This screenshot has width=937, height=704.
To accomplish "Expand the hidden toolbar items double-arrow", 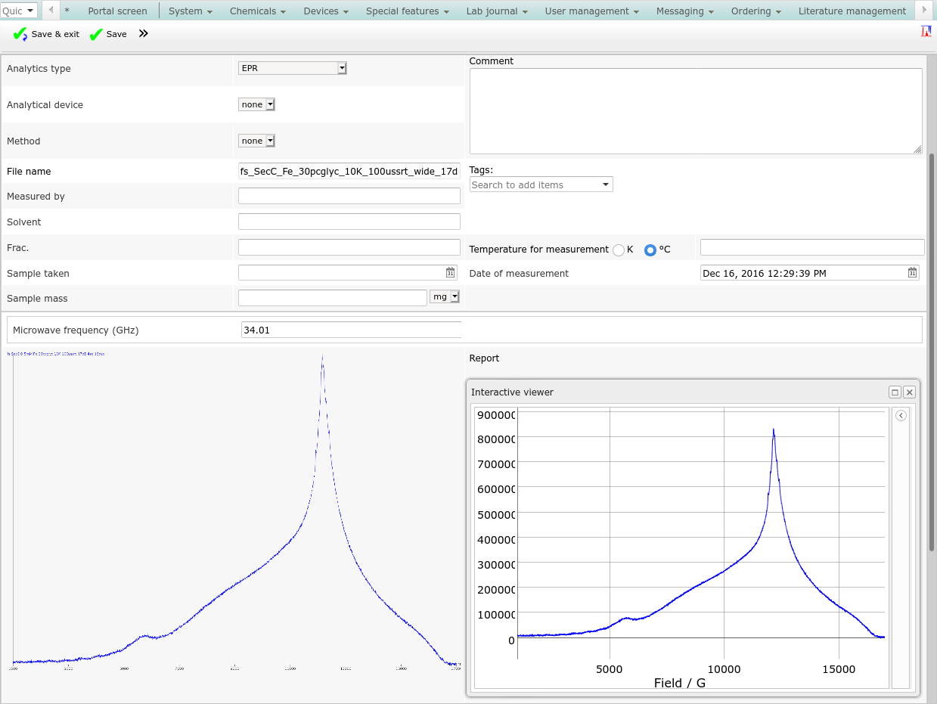I will point(144,34).
